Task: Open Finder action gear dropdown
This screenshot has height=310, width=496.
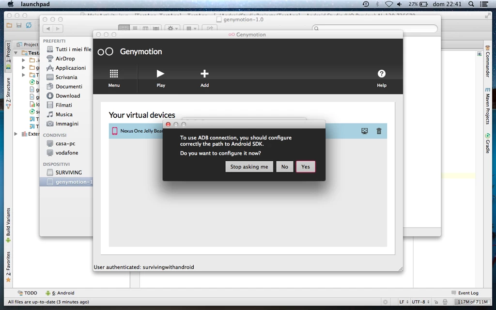Action: tap(173, 29)
